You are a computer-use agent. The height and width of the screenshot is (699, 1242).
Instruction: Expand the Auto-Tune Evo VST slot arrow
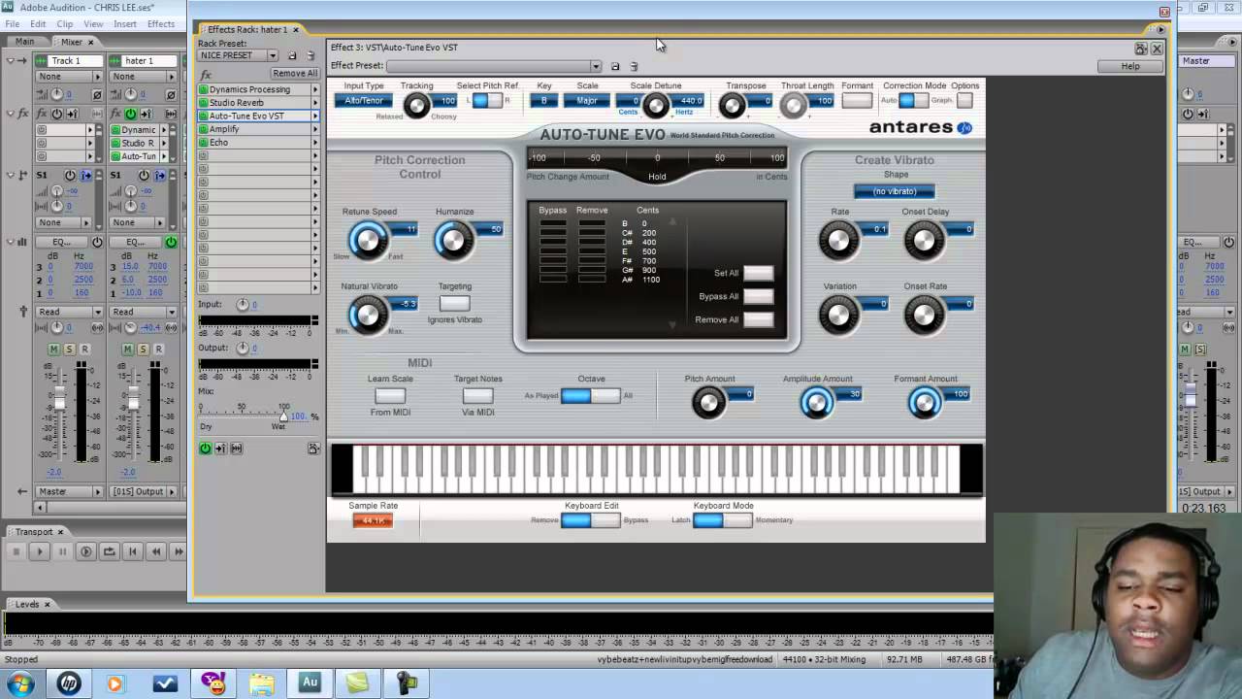pos(314,116)
